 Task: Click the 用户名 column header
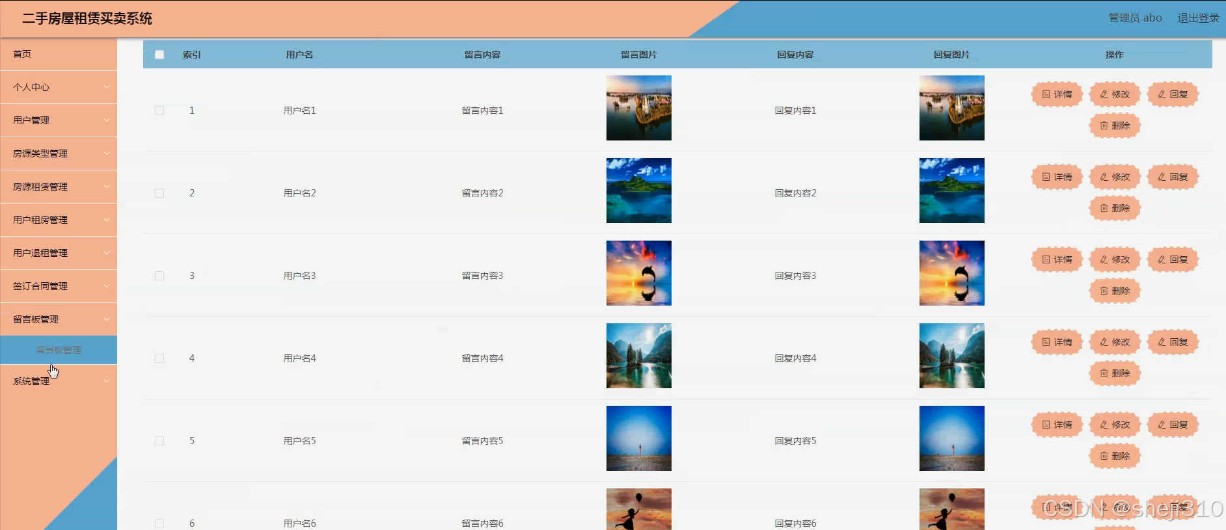click(x=299, y=55)
